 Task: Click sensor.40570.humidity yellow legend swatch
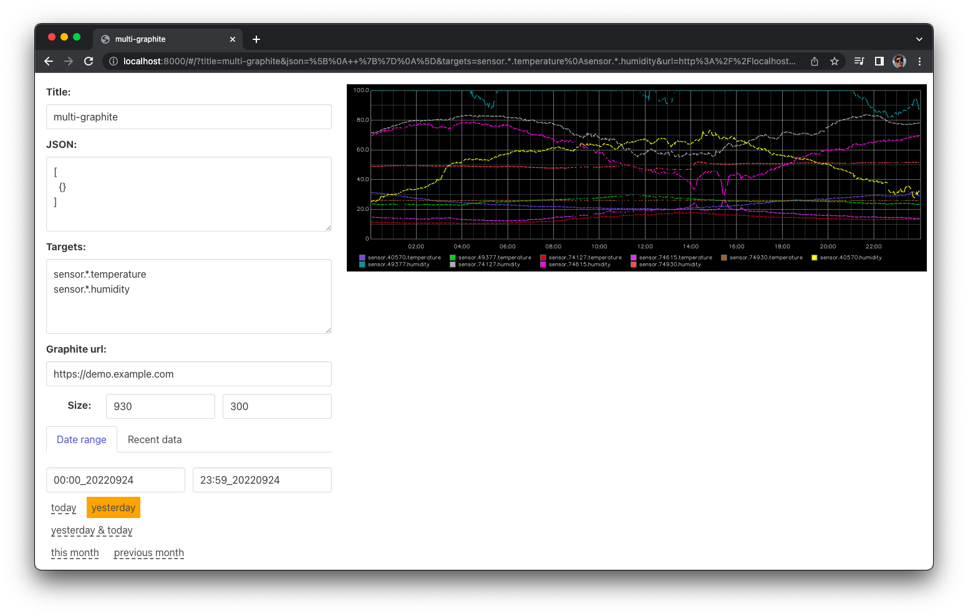pyautogui.click(x=815, y=258)
